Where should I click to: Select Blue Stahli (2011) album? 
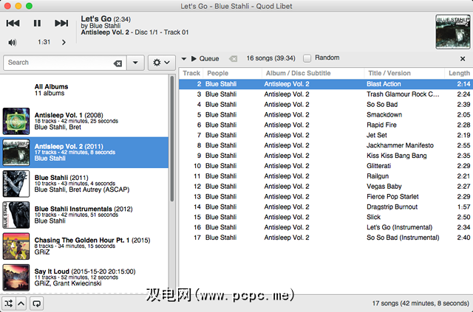click(x=84, y=184)
